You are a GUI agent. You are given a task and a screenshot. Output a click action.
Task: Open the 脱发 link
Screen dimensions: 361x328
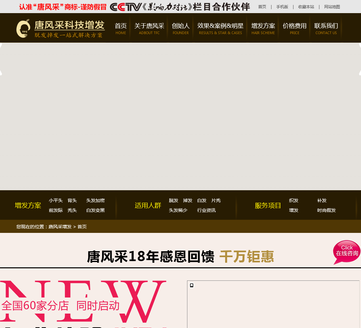(174, 200)
